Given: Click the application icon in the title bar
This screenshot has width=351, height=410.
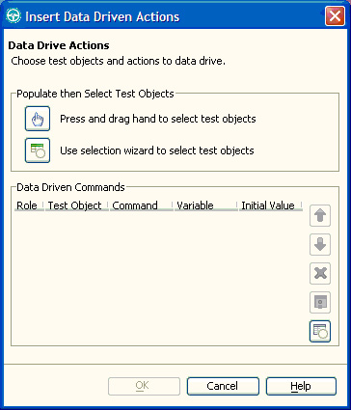Looking at the screenshot, I should (x=13, y=15).
